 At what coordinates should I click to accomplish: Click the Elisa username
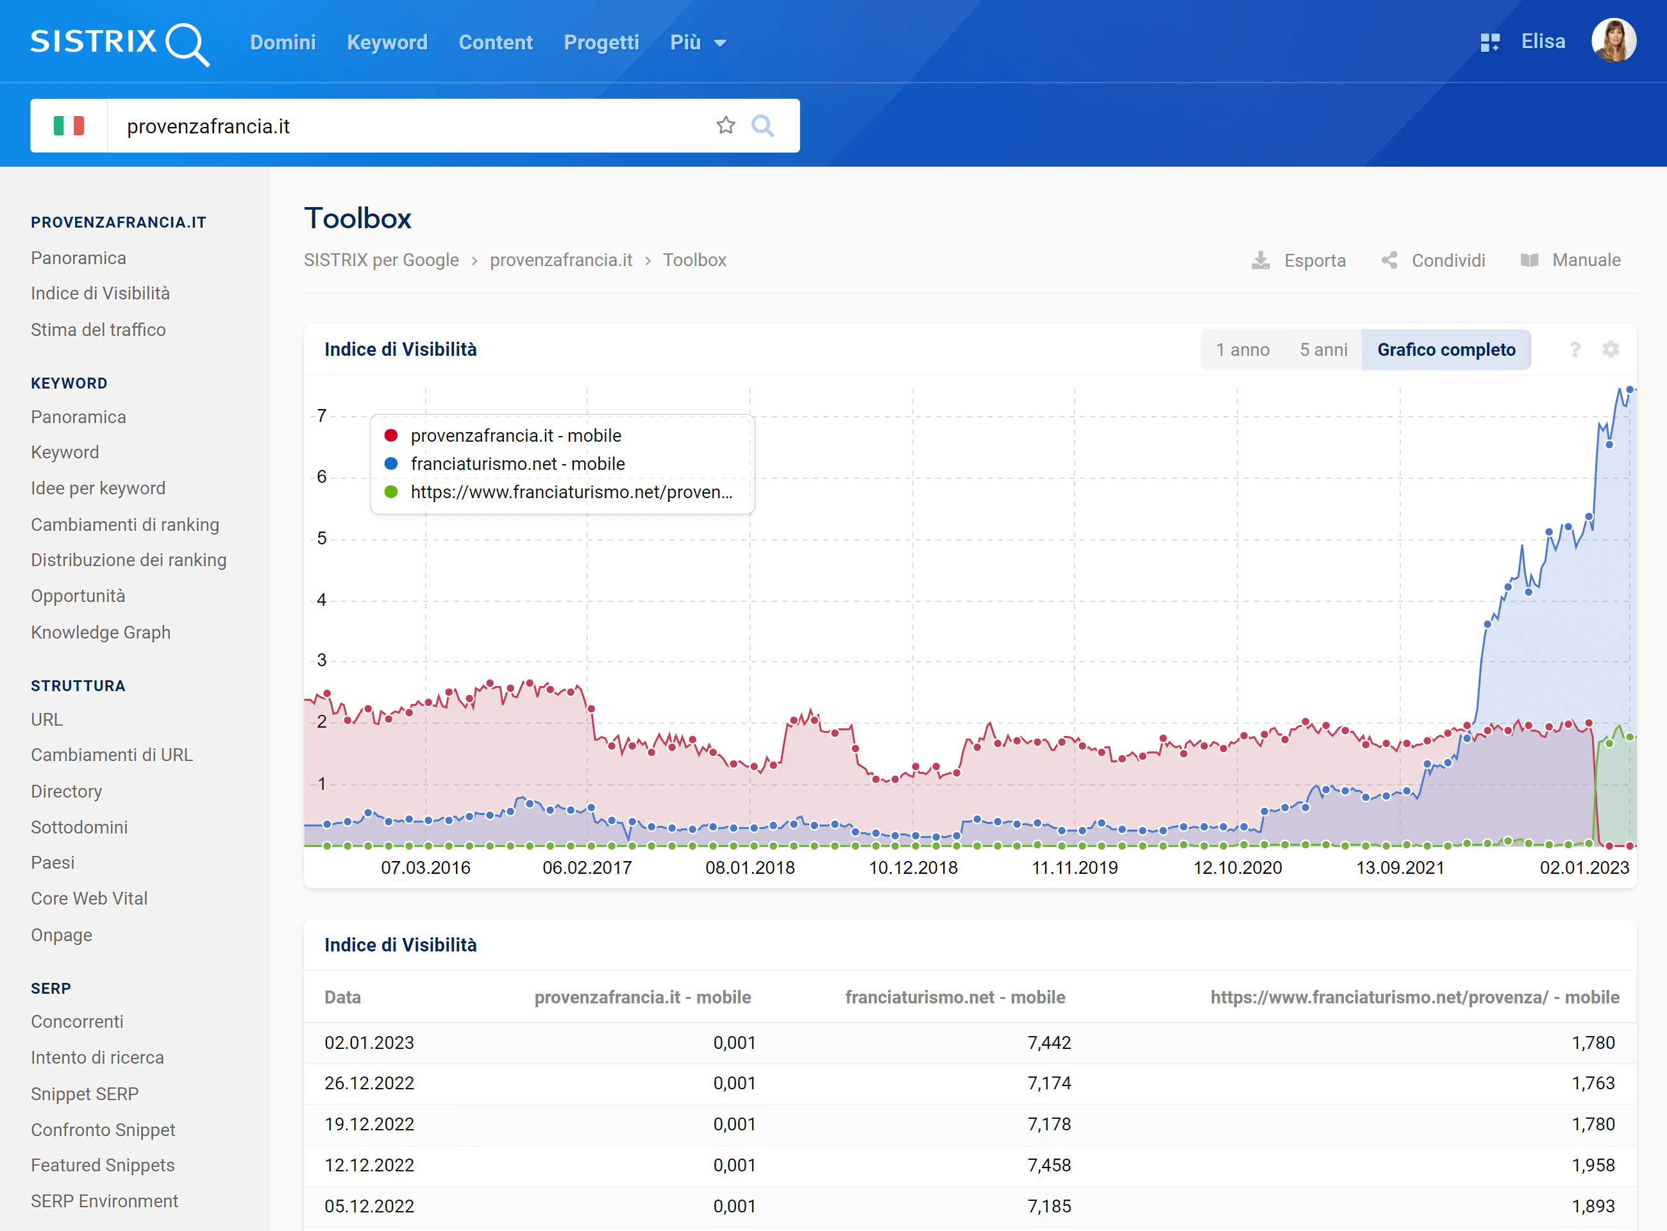point(1543,42)
